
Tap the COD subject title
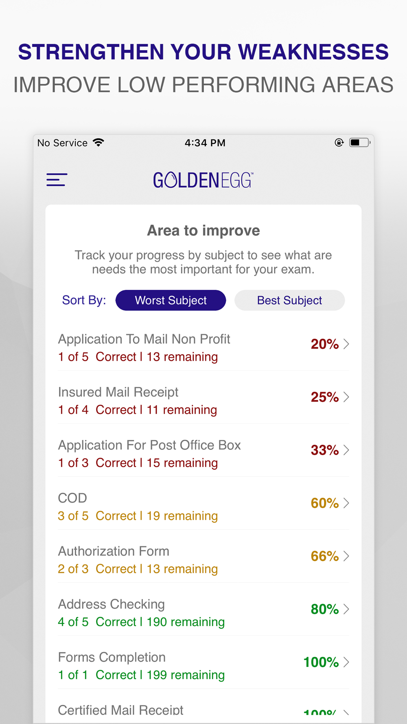pyautogui.click(x=72, y=498)
